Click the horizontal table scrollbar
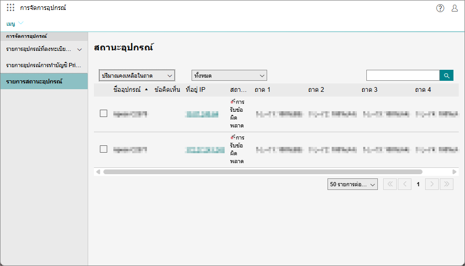Viewport: 465px width, 266px height. pyautogui.click(x=262, y=172)
